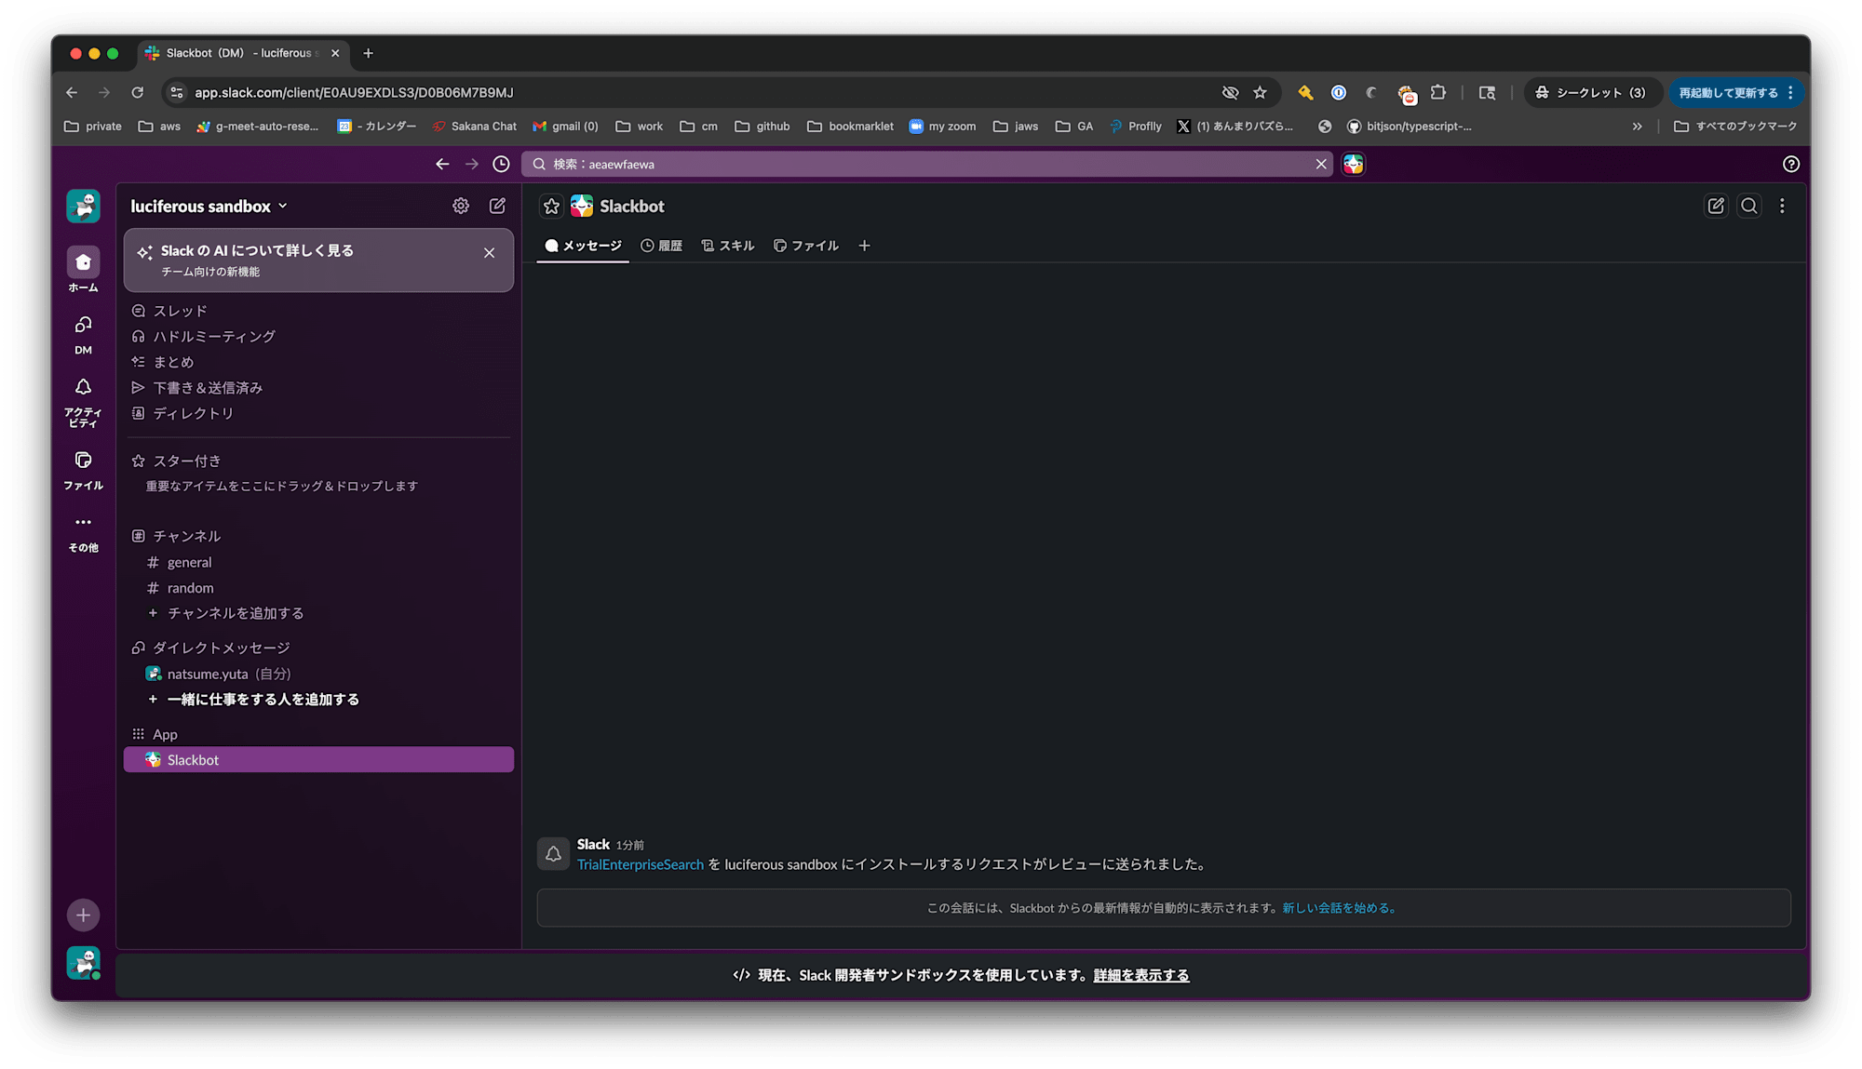This screenshot has height=1069, width=1862.
Task: Expand the luciferous sandbox workspace menu
Action: pos(209,206)
